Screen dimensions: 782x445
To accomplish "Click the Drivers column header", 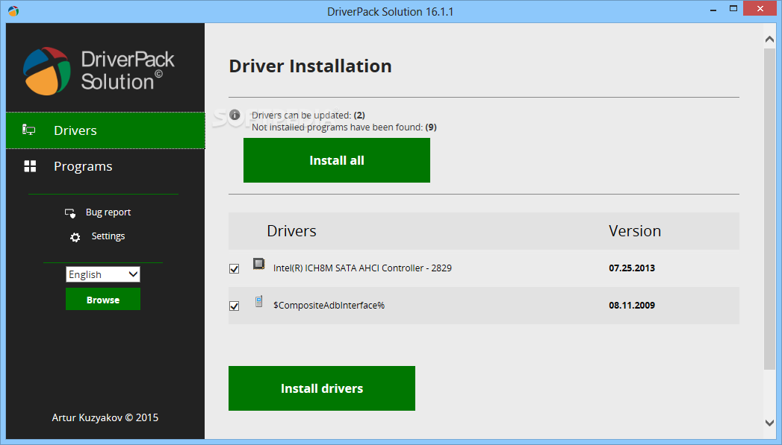I will click(x=292, y=231).
